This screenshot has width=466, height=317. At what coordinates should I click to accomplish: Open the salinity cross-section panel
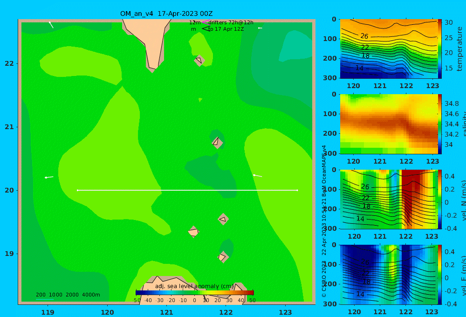(389, 124)
